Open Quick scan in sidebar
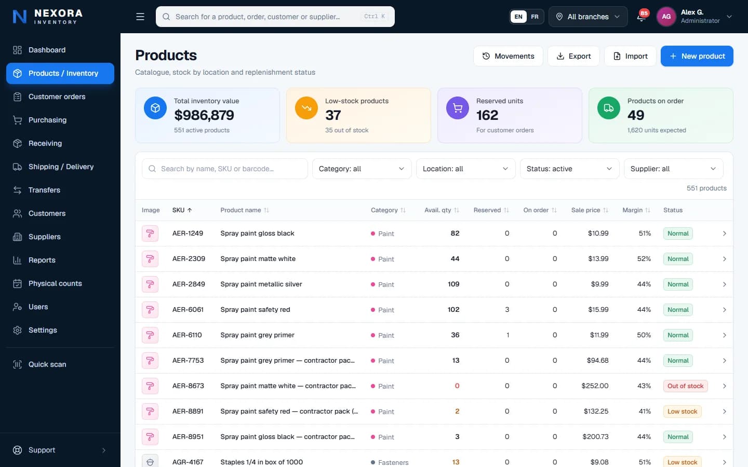The height and width of the screenshot is (467, 748). click(x=60, y=364)
